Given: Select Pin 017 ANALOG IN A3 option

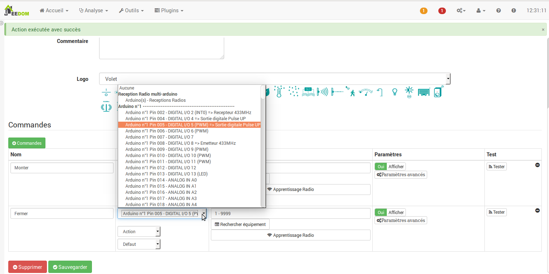Looking at the screenshot, I should pos(189,198).
